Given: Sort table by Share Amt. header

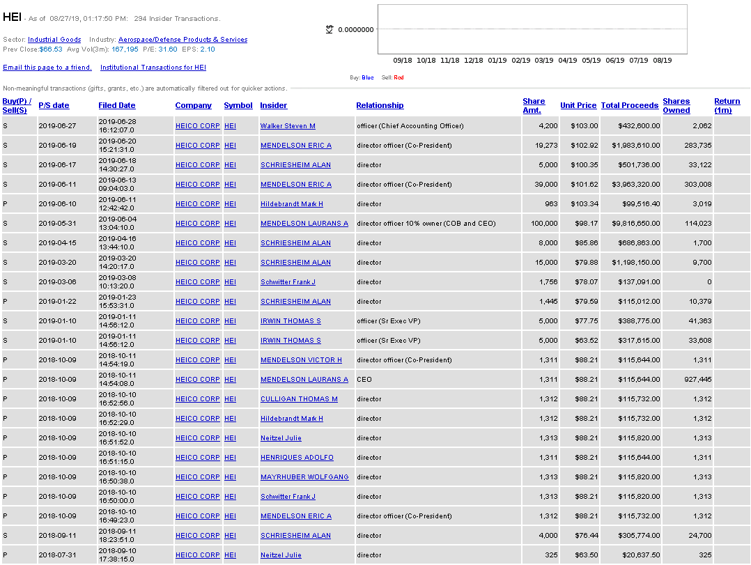Looking at the screenshot, I should pyautogui.click(x=534, y=106).
